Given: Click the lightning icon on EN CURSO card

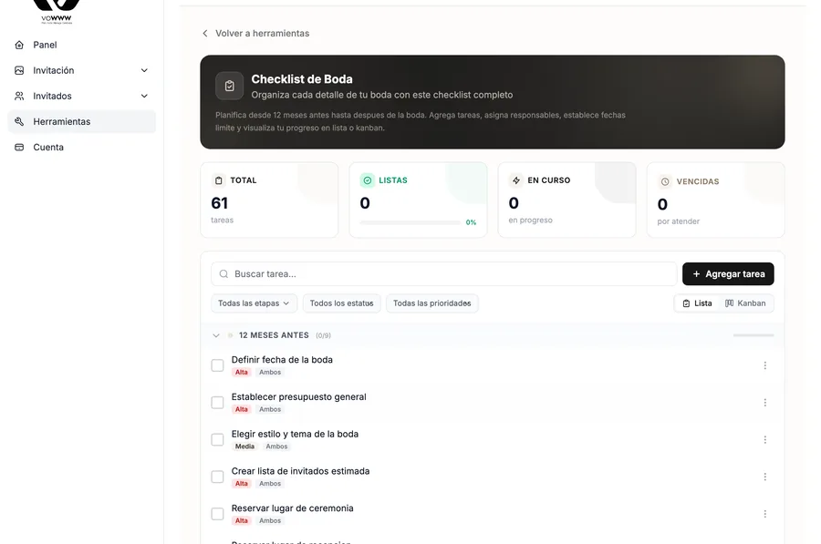Looking at the screenshot, I should pyautogui.click(x=516, y=180).
